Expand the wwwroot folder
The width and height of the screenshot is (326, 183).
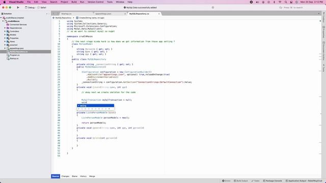coord(5,45)
